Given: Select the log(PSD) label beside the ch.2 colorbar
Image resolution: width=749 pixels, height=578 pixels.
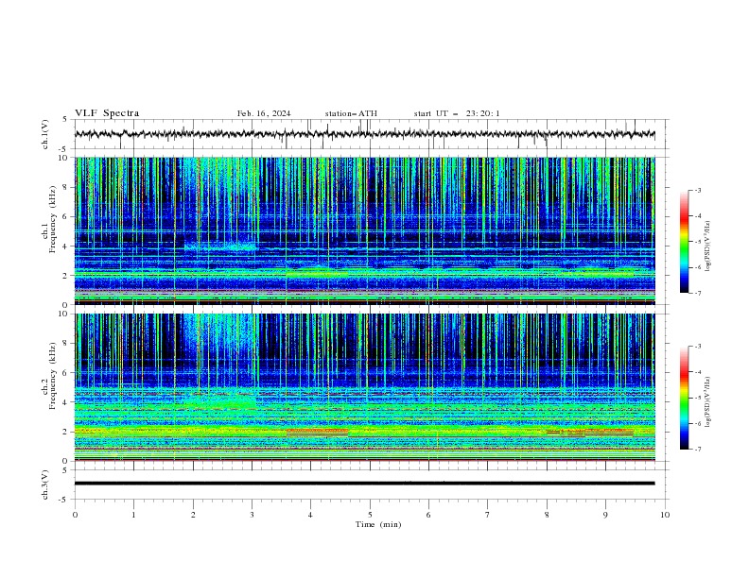Looking at the screenshot, I should (708, 402).
